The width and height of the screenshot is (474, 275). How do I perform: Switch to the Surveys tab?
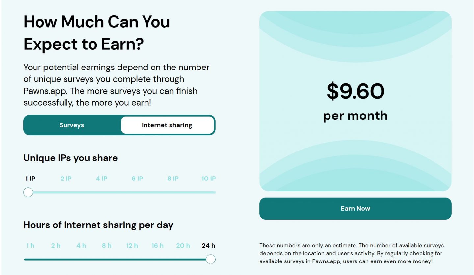[71, 125]
